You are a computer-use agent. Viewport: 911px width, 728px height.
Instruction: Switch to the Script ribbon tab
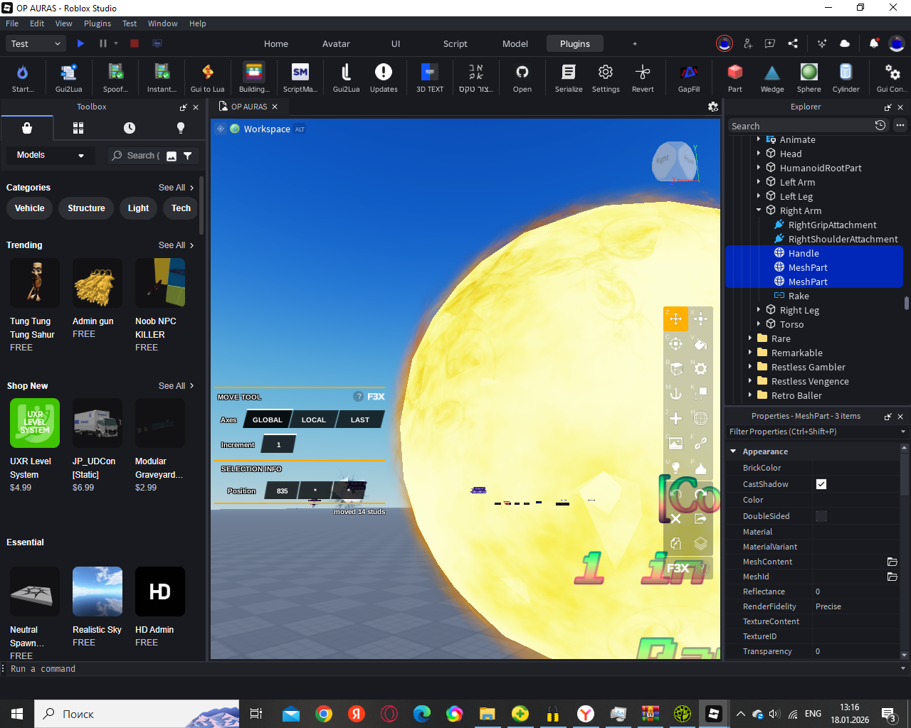click(x=455, y=43)
